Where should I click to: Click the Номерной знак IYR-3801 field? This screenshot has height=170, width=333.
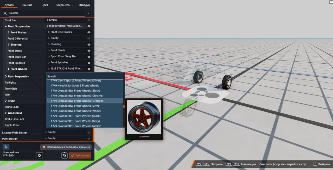[19, 156]
